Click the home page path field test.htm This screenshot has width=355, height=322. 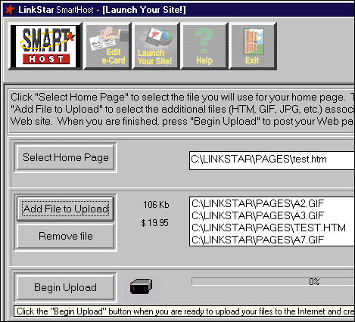point(272,160)
